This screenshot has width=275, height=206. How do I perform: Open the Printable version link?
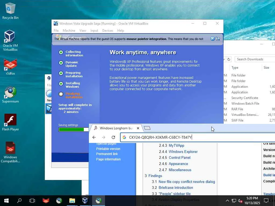click(x=108, y=149)
